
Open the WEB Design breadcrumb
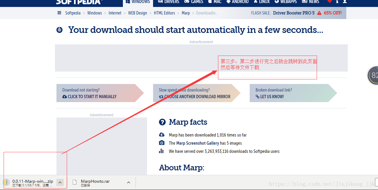(x=137, y=13)
